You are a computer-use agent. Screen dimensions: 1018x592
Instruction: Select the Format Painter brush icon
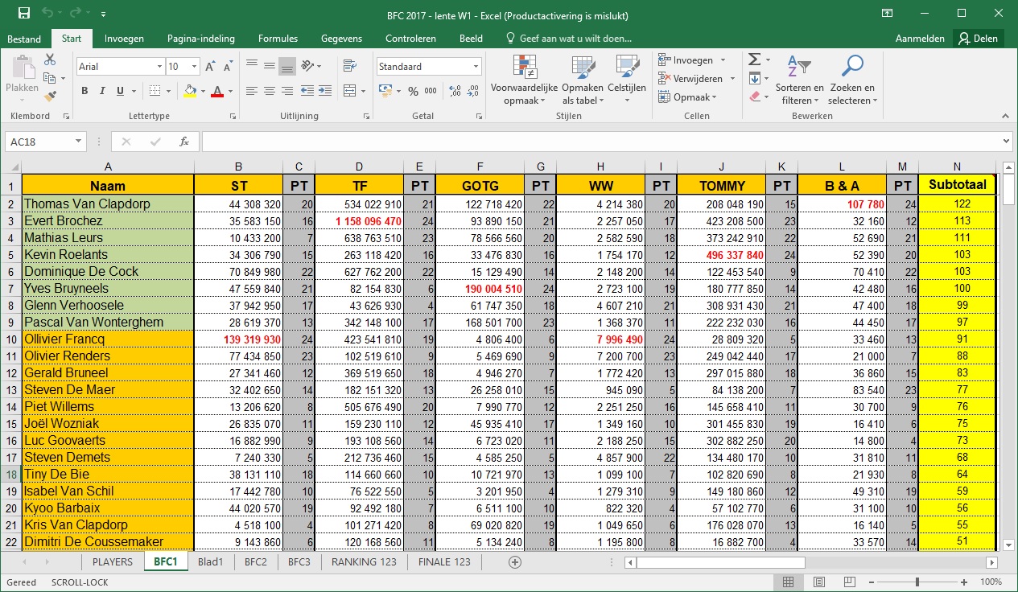[x=50, y=96]
